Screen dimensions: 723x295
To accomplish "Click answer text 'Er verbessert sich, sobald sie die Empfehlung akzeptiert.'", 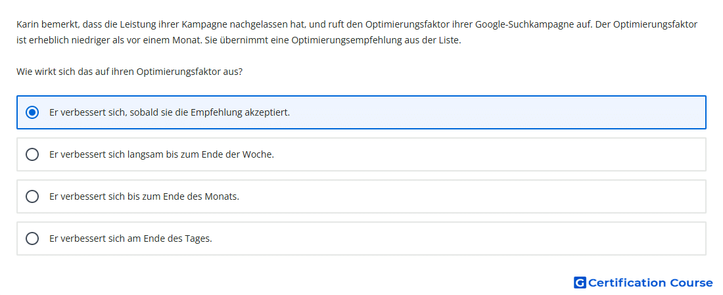I will tap(170, 112).
